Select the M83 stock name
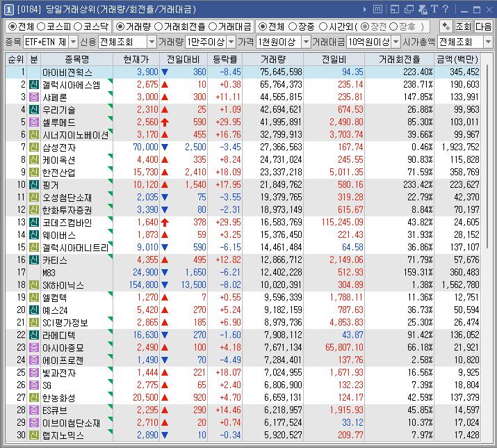Image resolution: width=497 pixels, height=448 pixels. pyautogui.click(x=49, y=273)
